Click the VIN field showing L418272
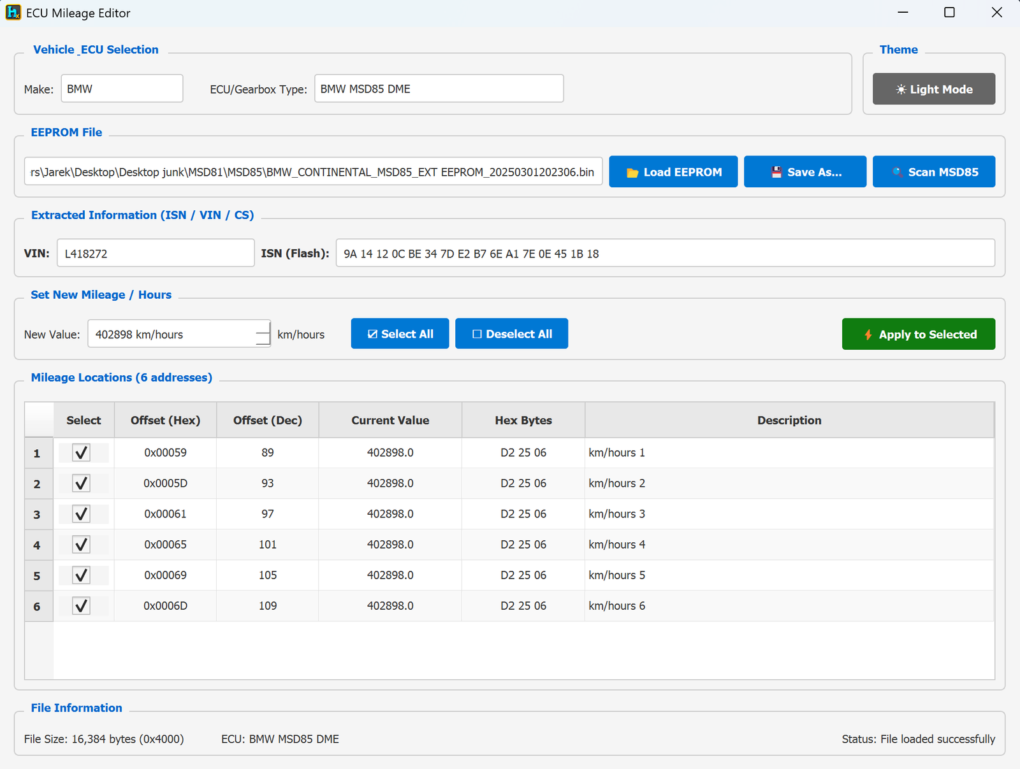This screenshot has width=1020, height=769. pos(156,253)
